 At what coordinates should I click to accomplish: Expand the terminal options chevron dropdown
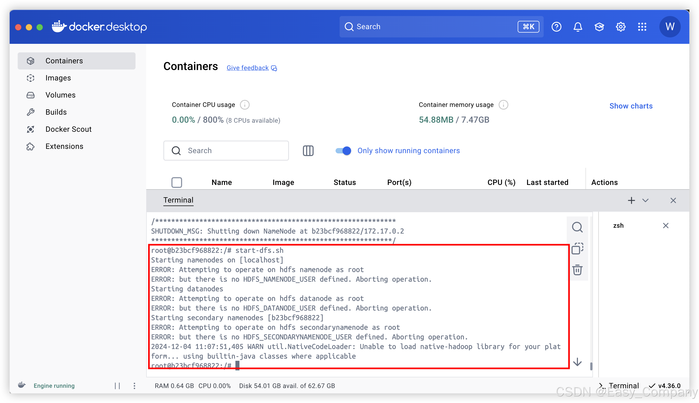[x=645, y=200]
